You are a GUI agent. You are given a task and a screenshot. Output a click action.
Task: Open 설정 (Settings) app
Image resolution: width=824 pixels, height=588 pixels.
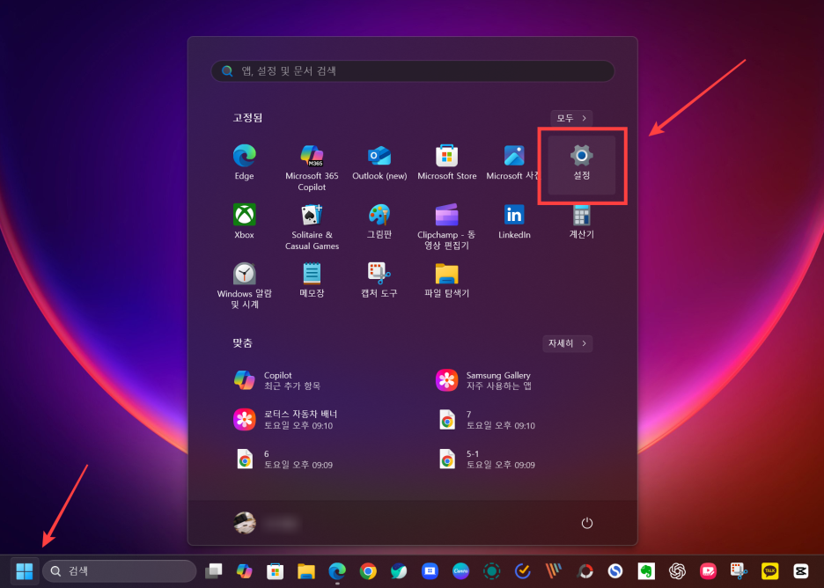click(581, 165)
